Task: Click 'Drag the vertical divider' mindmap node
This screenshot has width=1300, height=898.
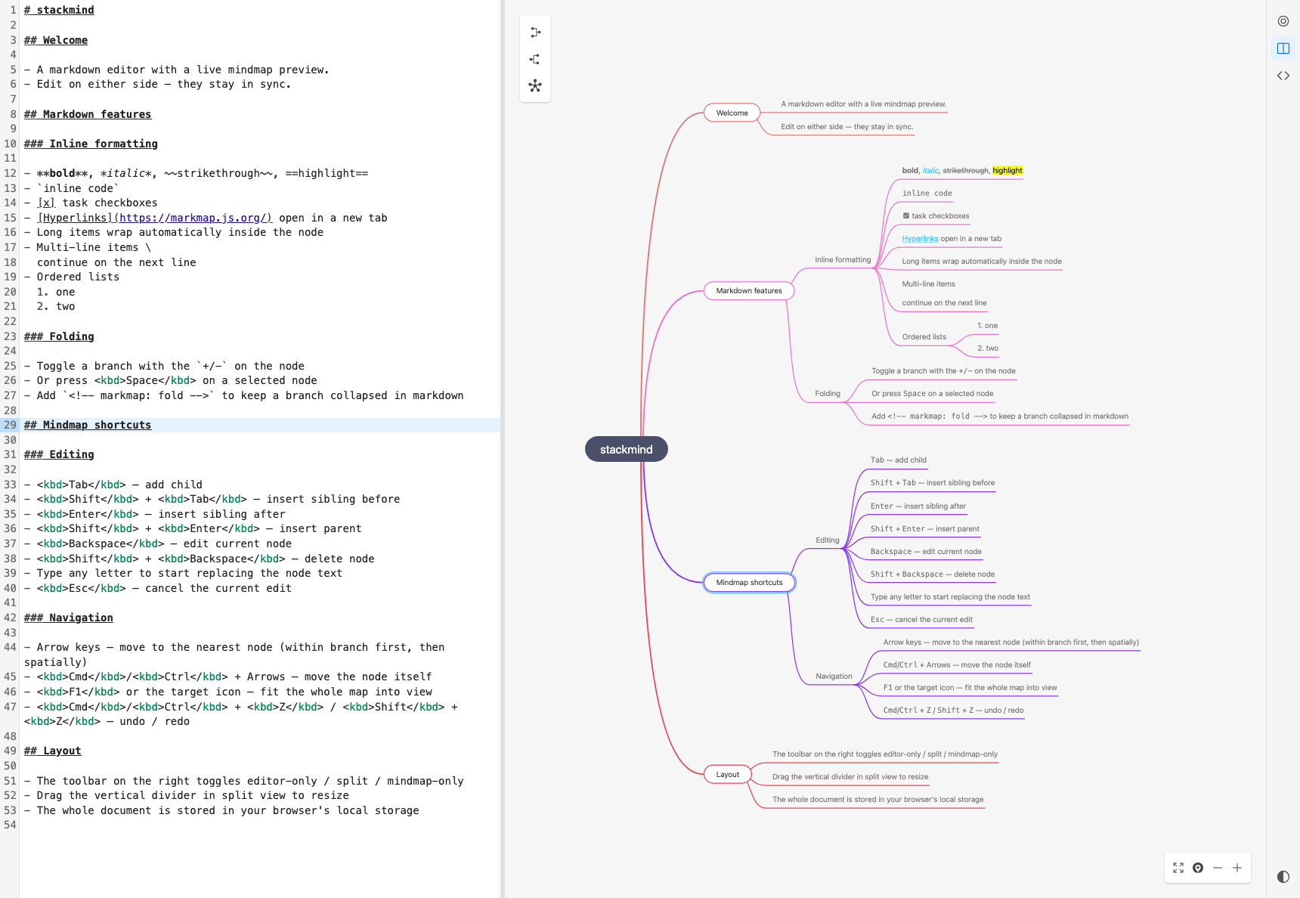Action: tap(850, 777)
